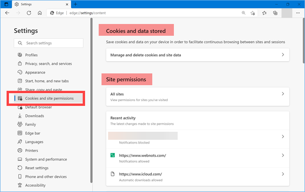Click the browser back arrow
This screenshot has width=305, height=192.
(x=7, y=13)
